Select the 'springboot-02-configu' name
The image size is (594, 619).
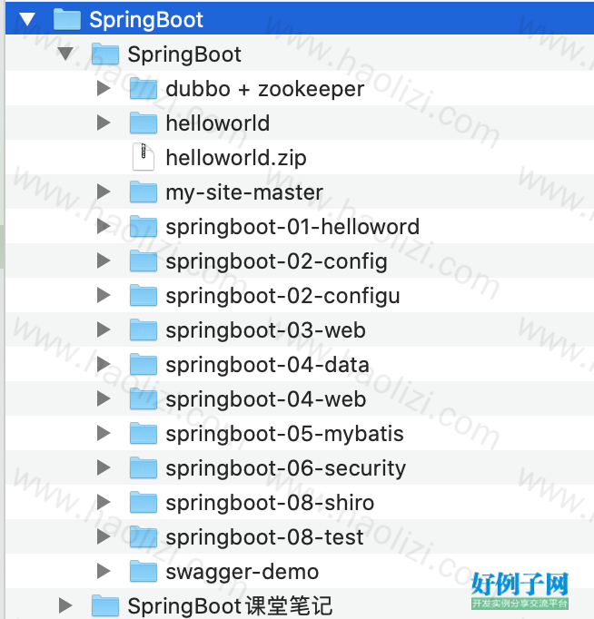282,296
